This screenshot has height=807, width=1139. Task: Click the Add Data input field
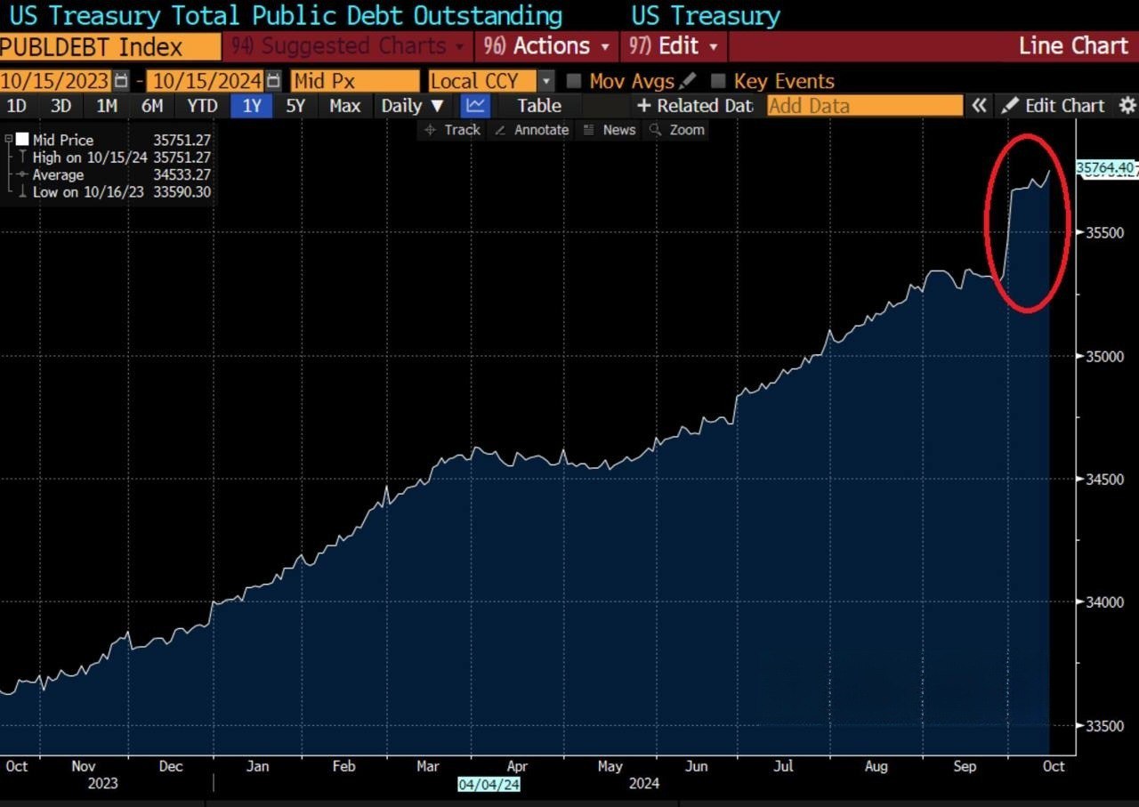pos(865,105)
